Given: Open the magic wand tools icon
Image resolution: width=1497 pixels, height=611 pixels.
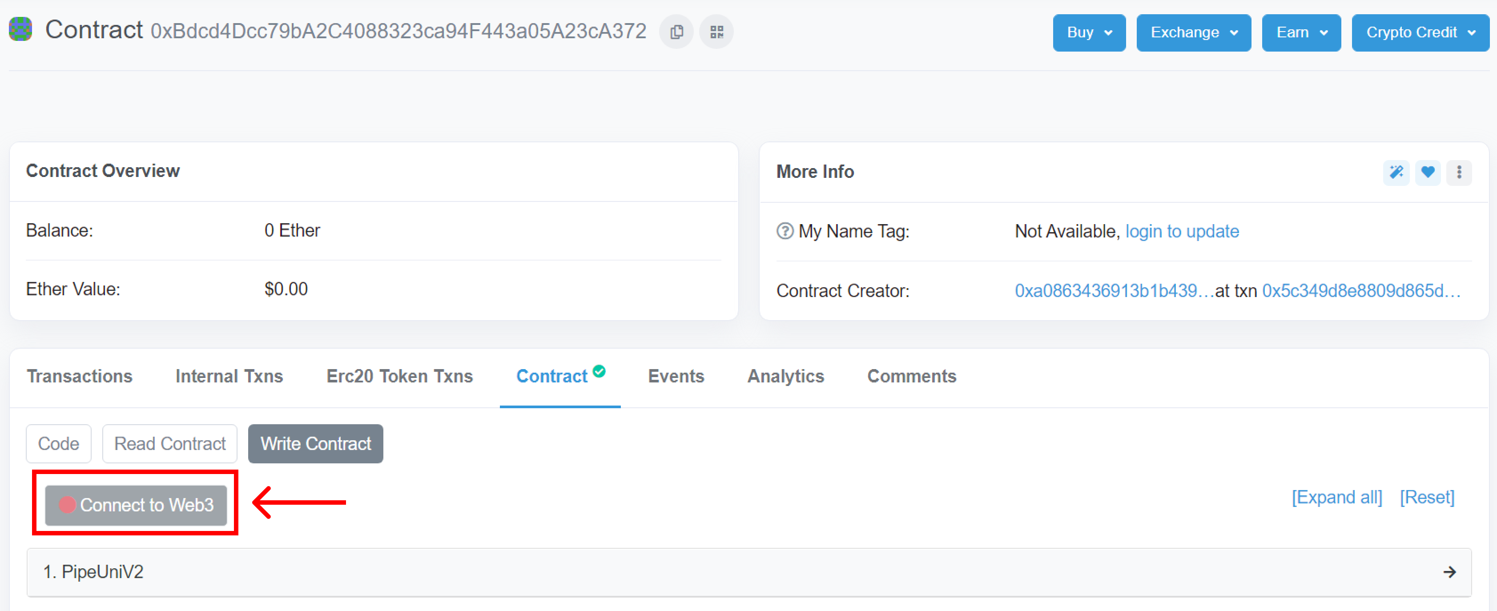Looking at the screenshot, I should tap(1396, 173).
